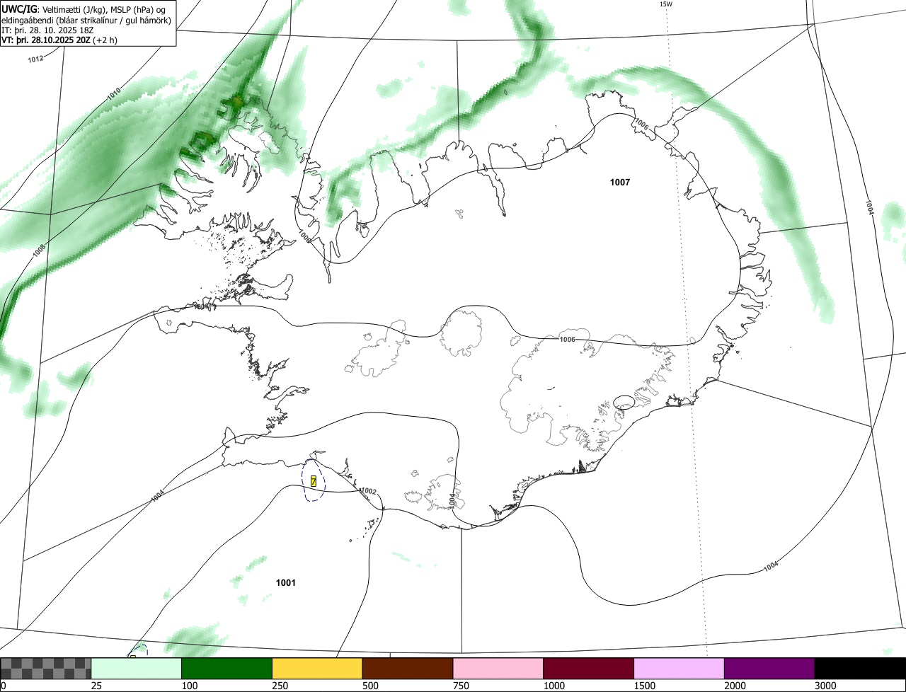Click the legend value 2000

coord(735,686)
